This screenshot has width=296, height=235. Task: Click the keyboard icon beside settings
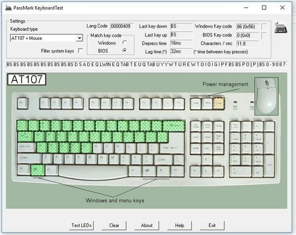click(281, 28)
